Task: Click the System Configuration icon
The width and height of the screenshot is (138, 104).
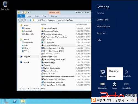Action: (43, 68)
